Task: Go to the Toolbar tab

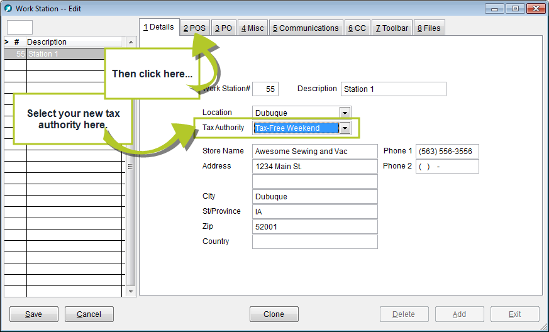Action: point(391,28)
